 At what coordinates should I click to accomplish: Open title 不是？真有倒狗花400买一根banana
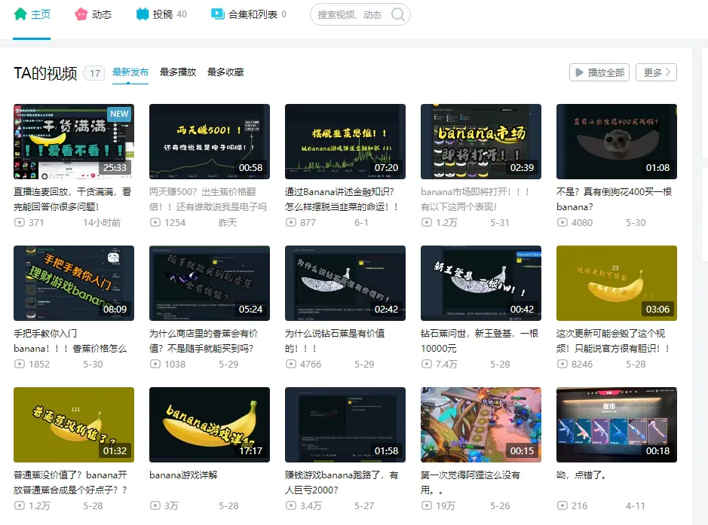(x=614, y=200)
